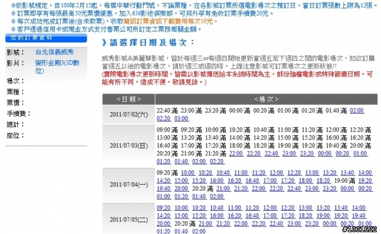Choose the 22:40 showtime on 2011/07/03
The height and width of the screenshot is (234, 381).
(271, 154)
